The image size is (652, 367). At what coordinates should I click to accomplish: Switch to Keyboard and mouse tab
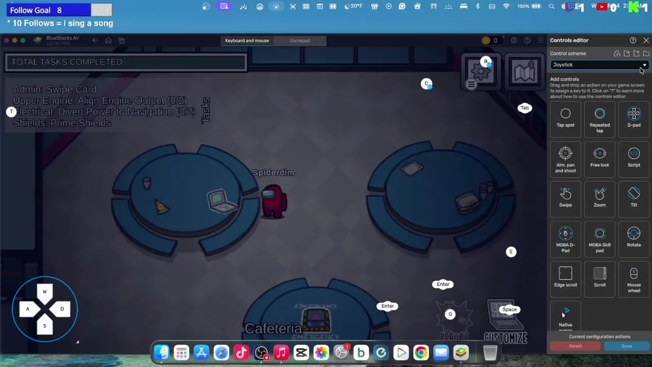pos(247,40)
